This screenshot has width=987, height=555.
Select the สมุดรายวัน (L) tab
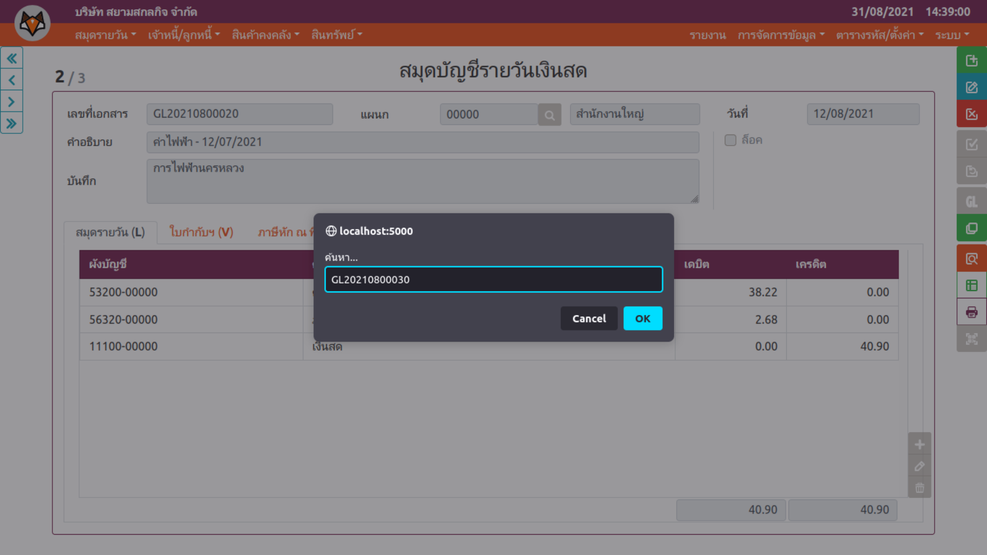110,232
